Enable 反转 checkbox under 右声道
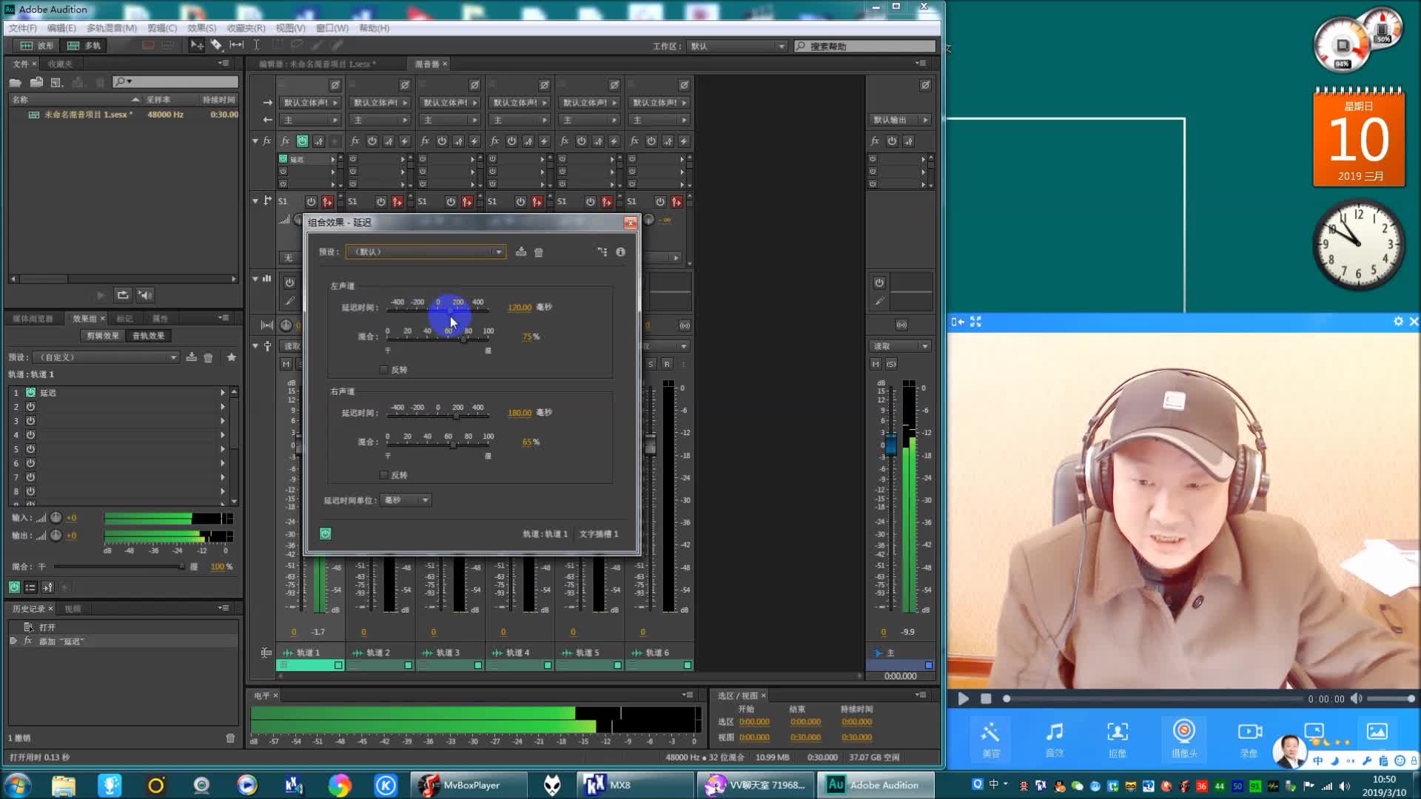 tap(383, 475)
